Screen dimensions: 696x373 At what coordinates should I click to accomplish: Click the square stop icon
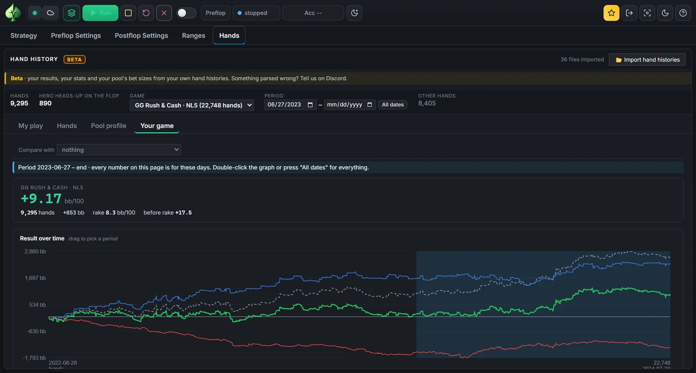128,13
